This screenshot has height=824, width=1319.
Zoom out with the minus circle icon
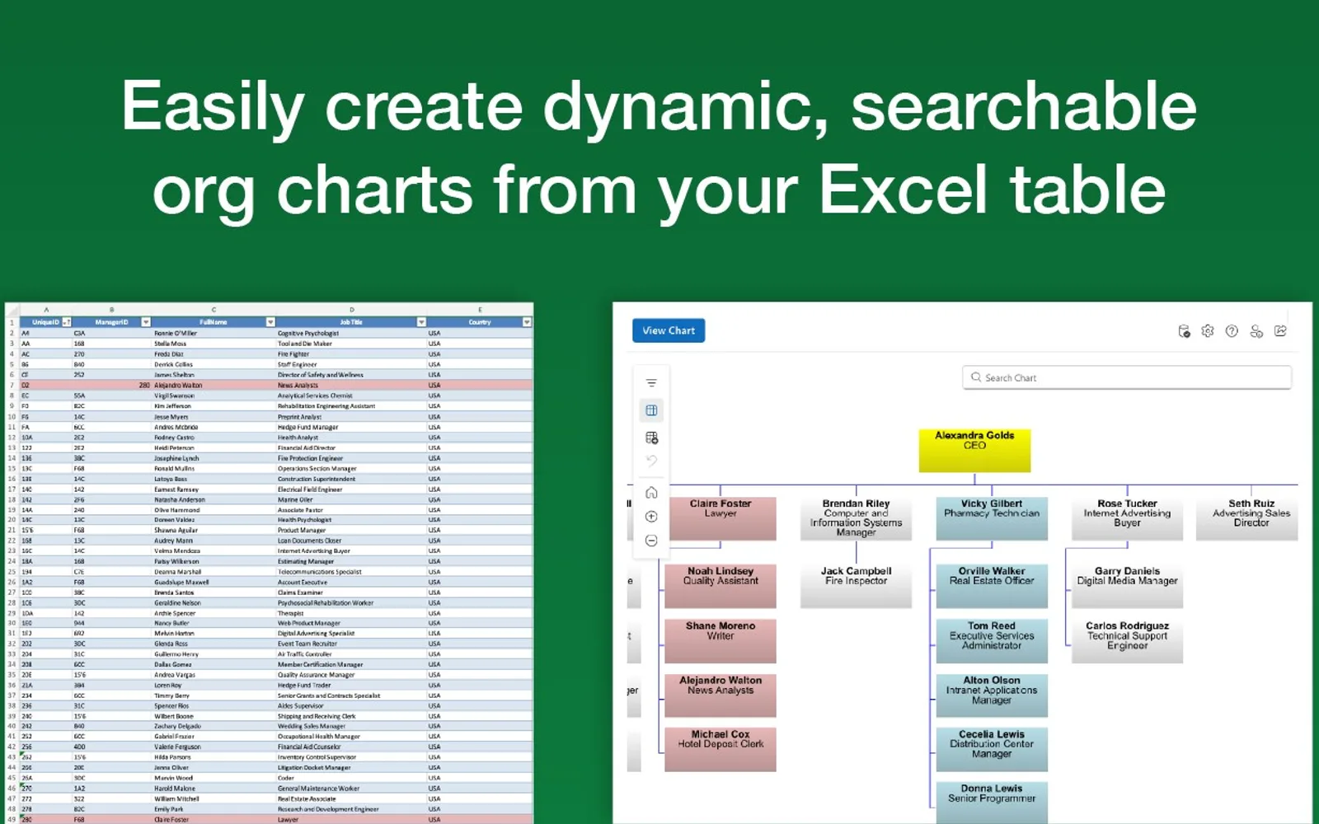coord(651,541)
